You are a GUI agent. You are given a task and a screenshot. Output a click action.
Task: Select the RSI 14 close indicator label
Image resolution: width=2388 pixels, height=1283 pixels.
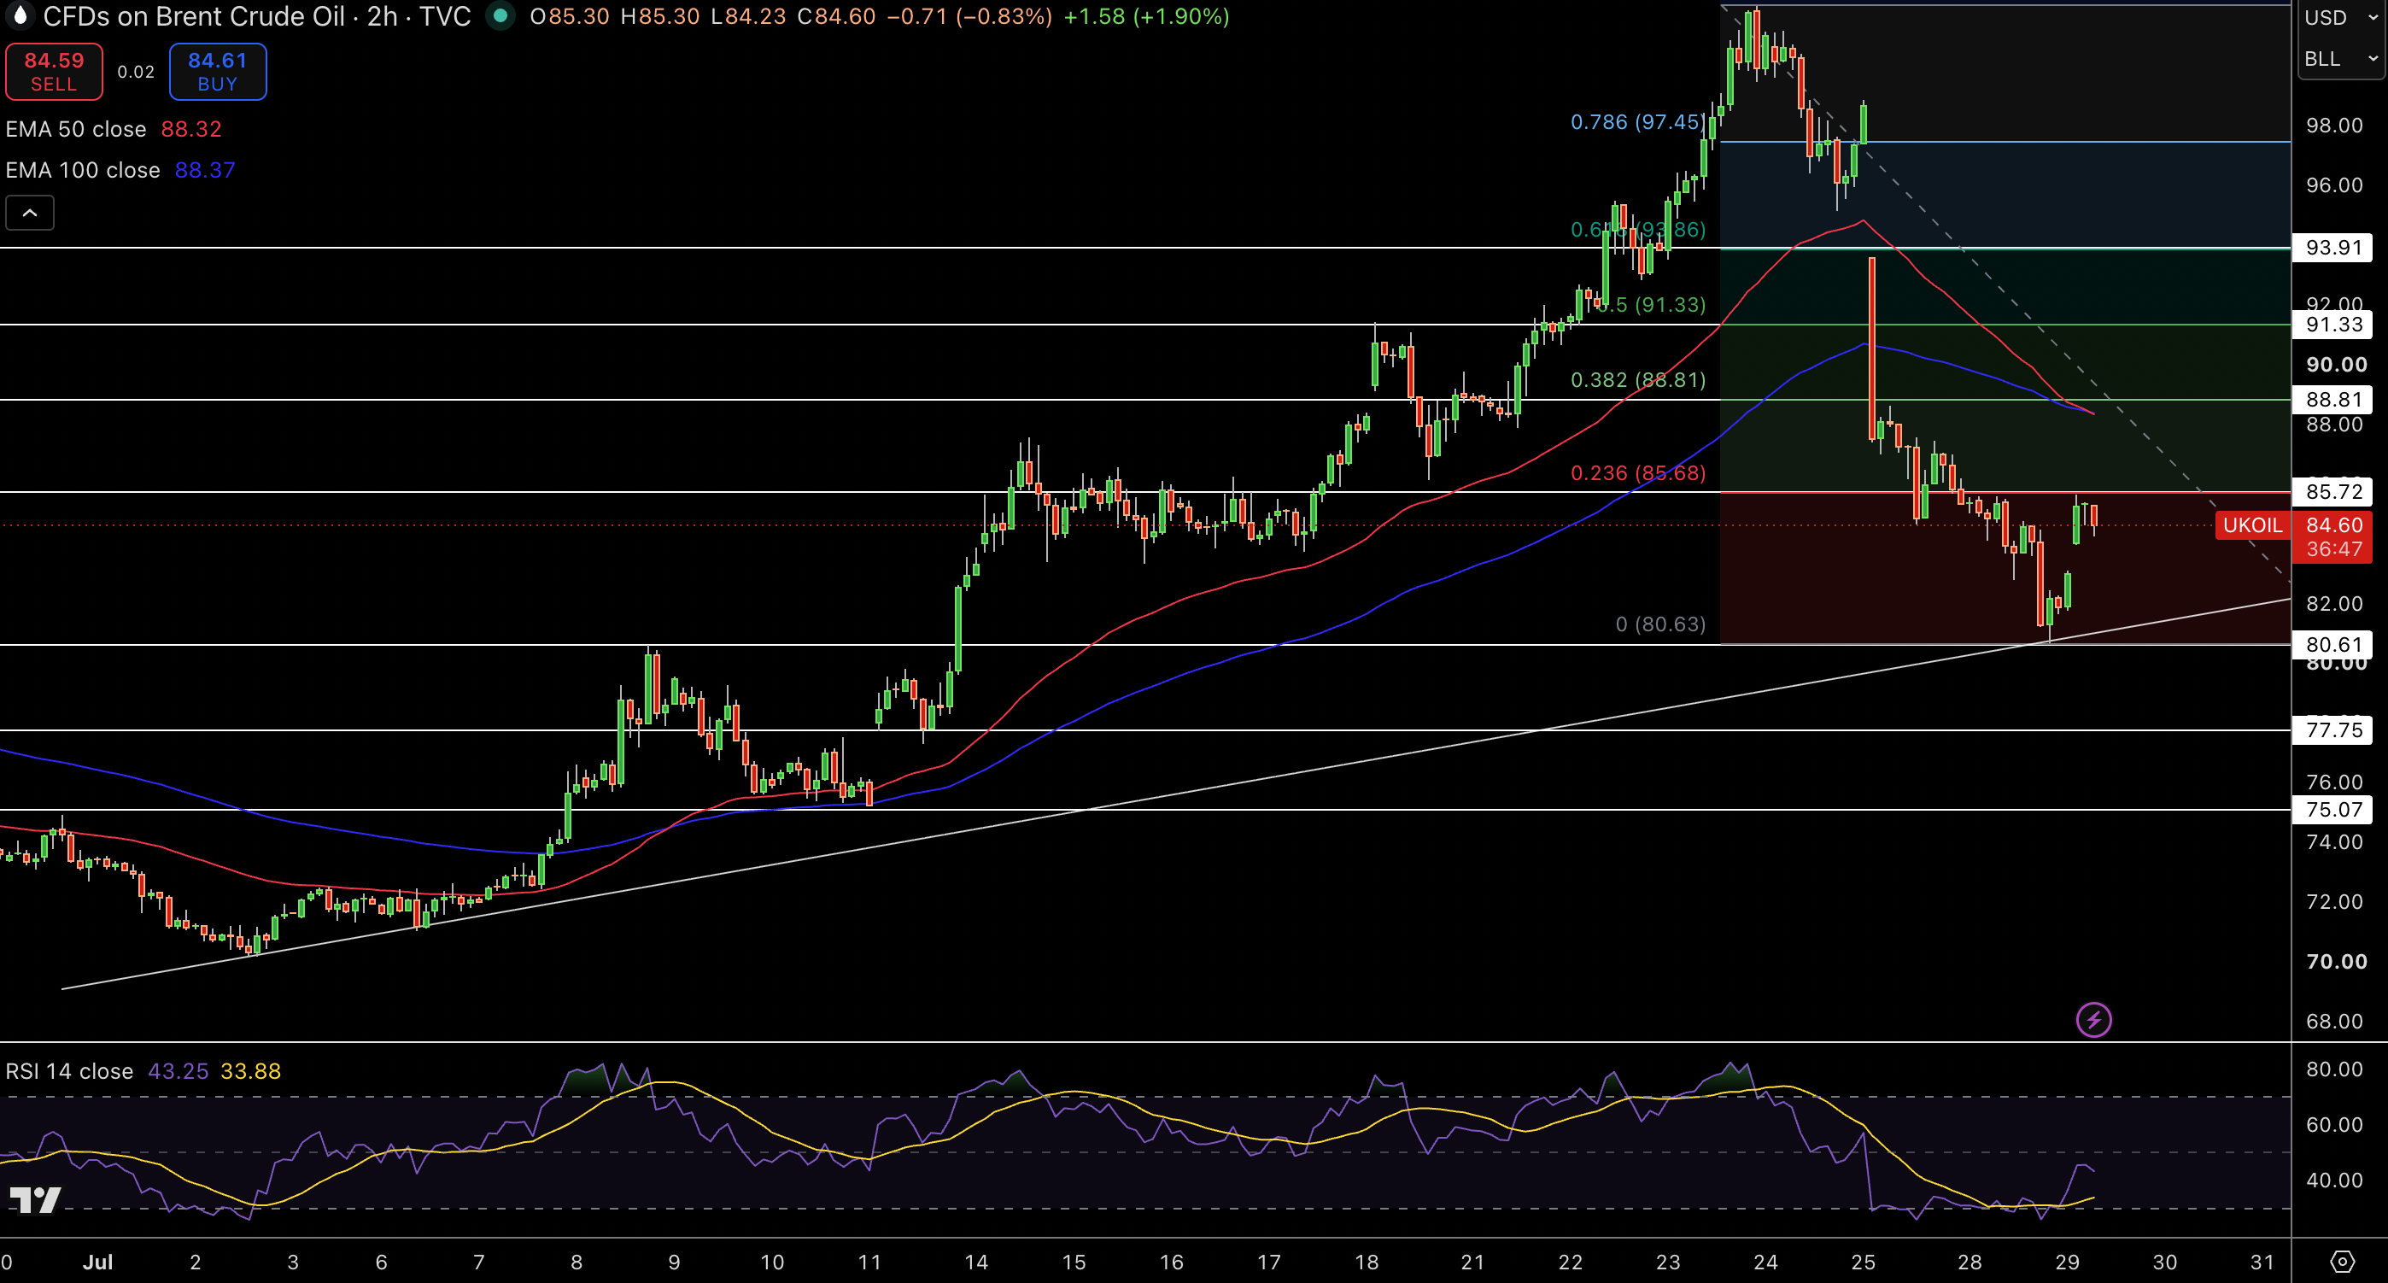69,1070
